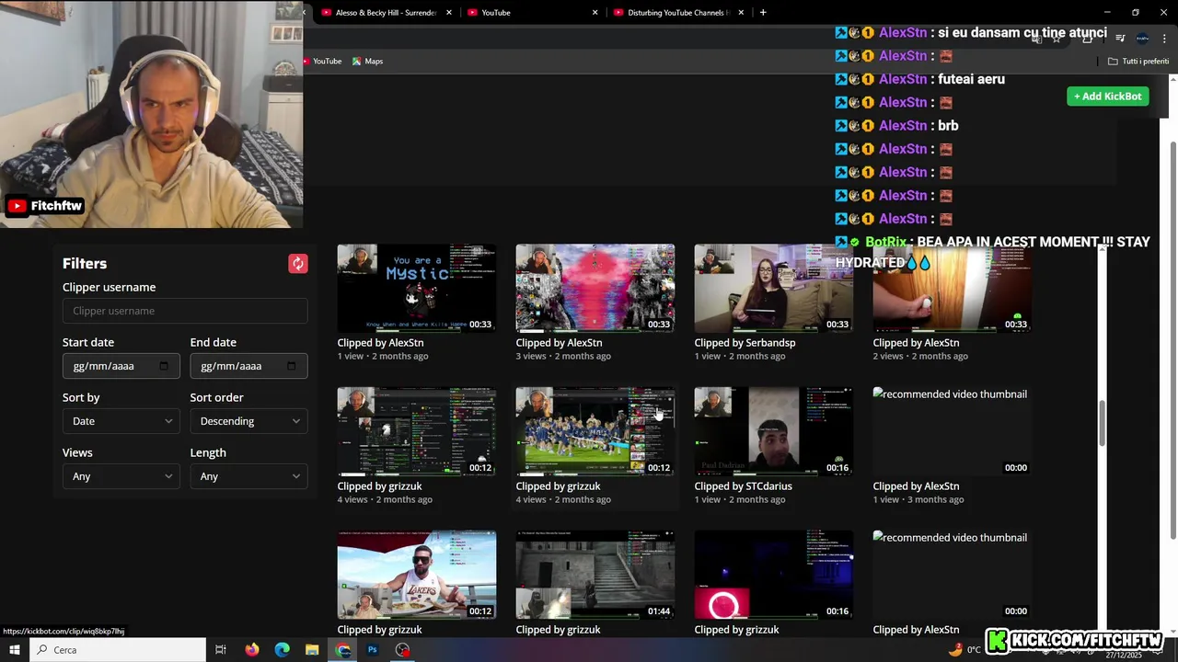Open Photoshop from the taskbar

tap(373, 650)
